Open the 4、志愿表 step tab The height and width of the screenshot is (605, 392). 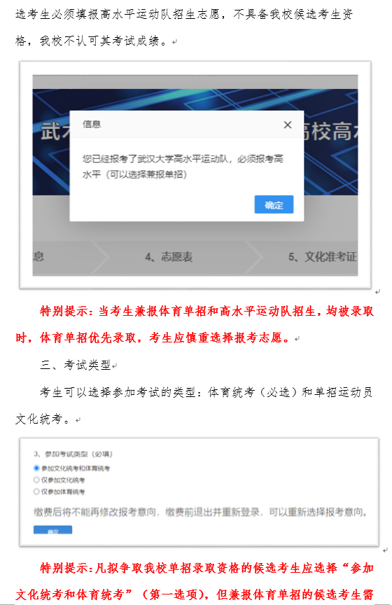point(169,257)
